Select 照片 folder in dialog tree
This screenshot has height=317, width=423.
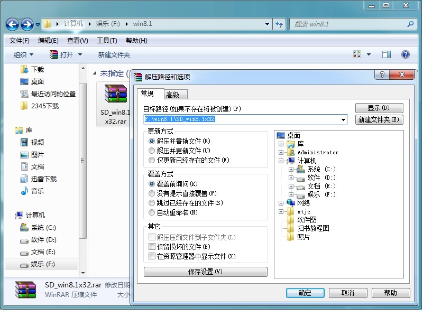(299, 237)
